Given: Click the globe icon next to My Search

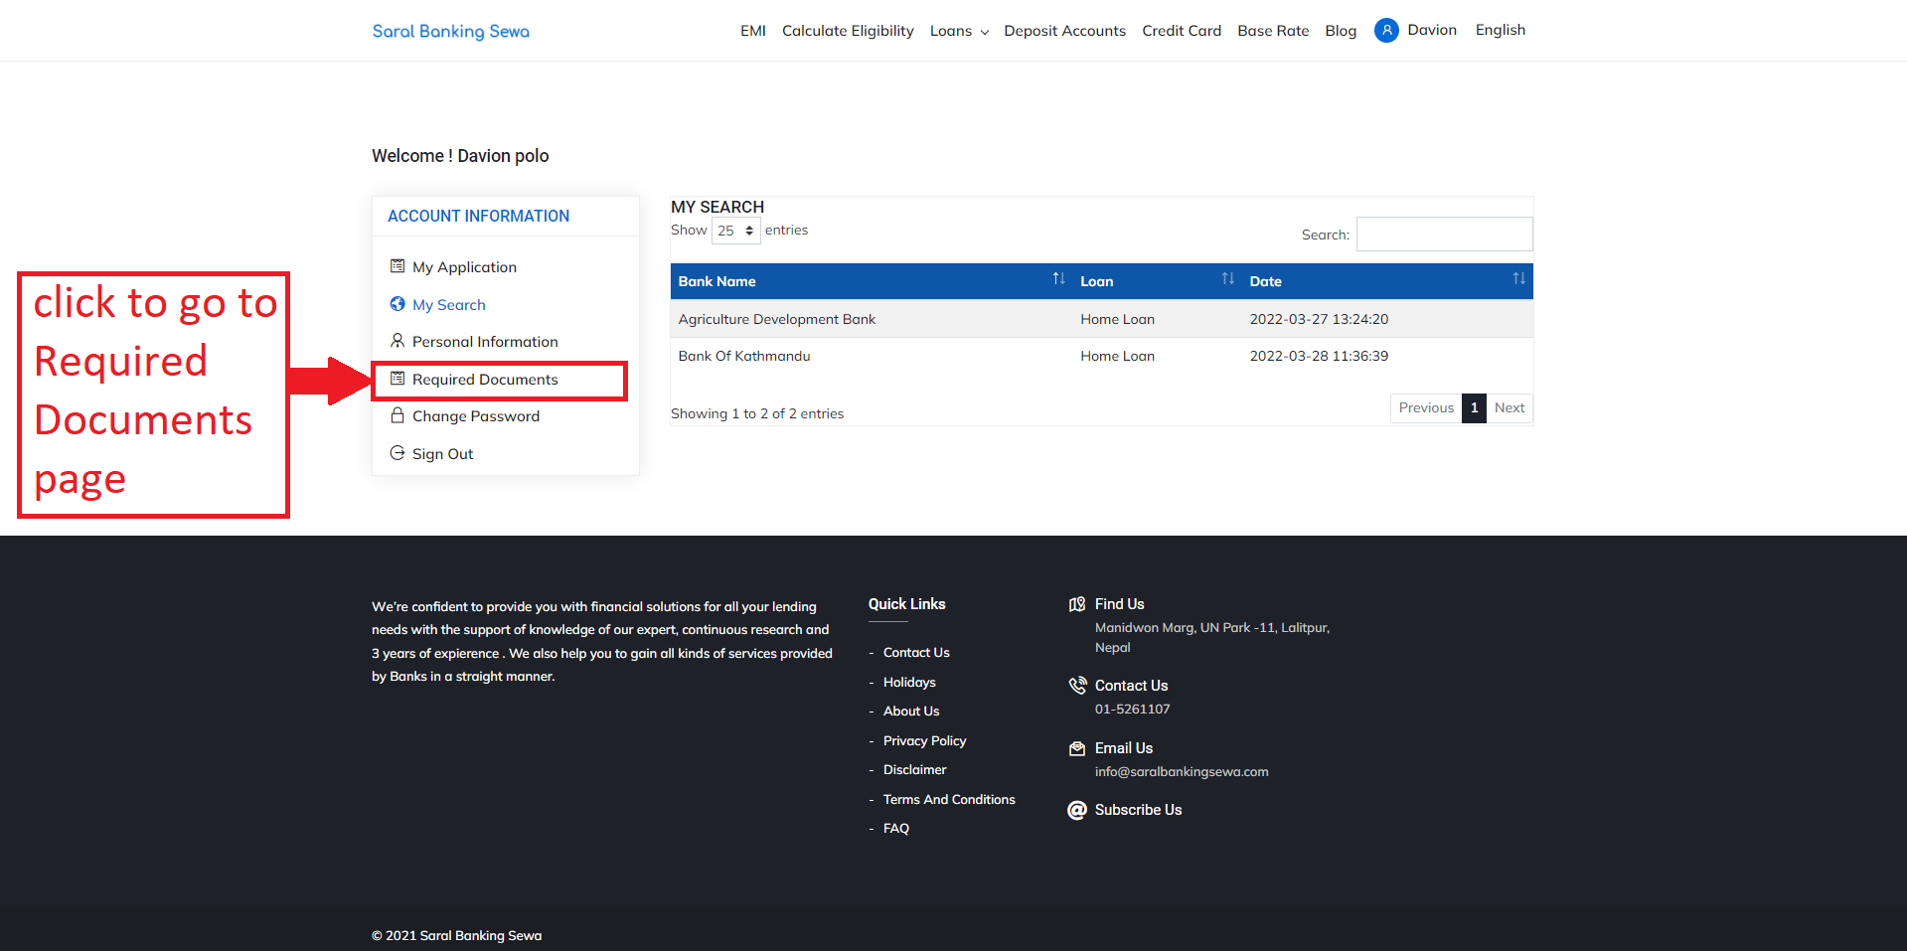Looking at the screenshot, I should tap(397, 304).
